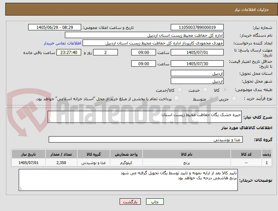Click the چاپ (print) button

pyautogui.click(x=155, y=201)
